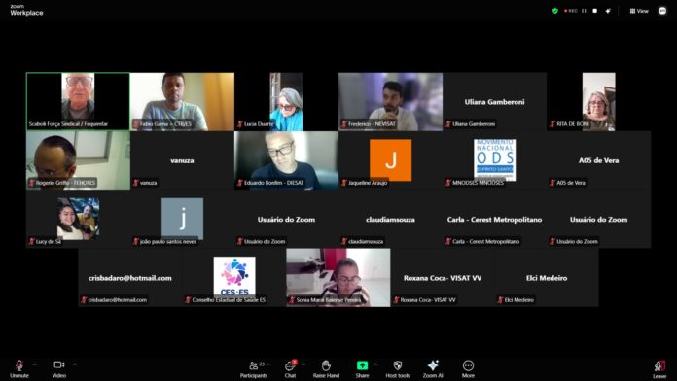The height and width of the screenshot is (381, 677).
Task: Start the camera with Video button
Action: 59,369
